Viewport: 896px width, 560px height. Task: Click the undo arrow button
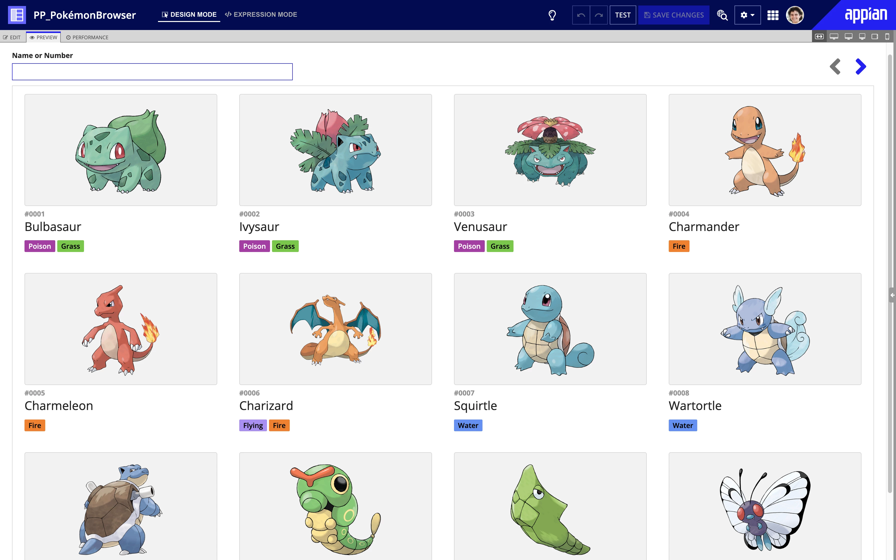[581, 15]
